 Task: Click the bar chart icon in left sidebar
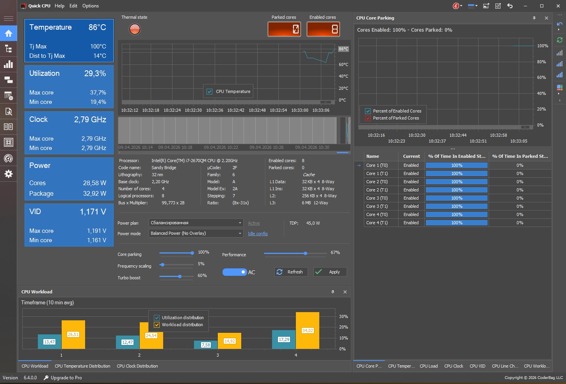[x=8, y=64]
